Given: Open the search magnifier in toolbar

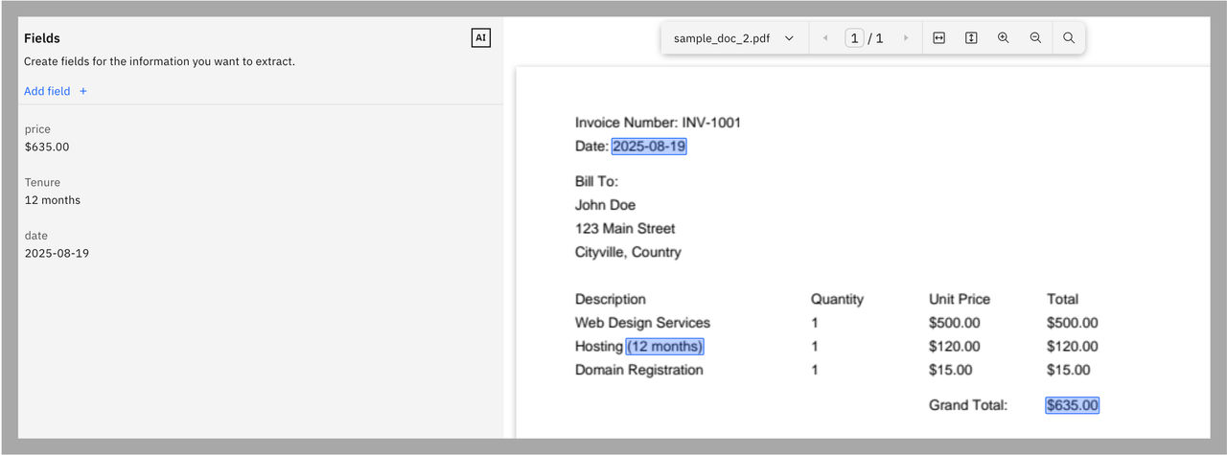Looking at the screenshot, I should coord(1068,38).
